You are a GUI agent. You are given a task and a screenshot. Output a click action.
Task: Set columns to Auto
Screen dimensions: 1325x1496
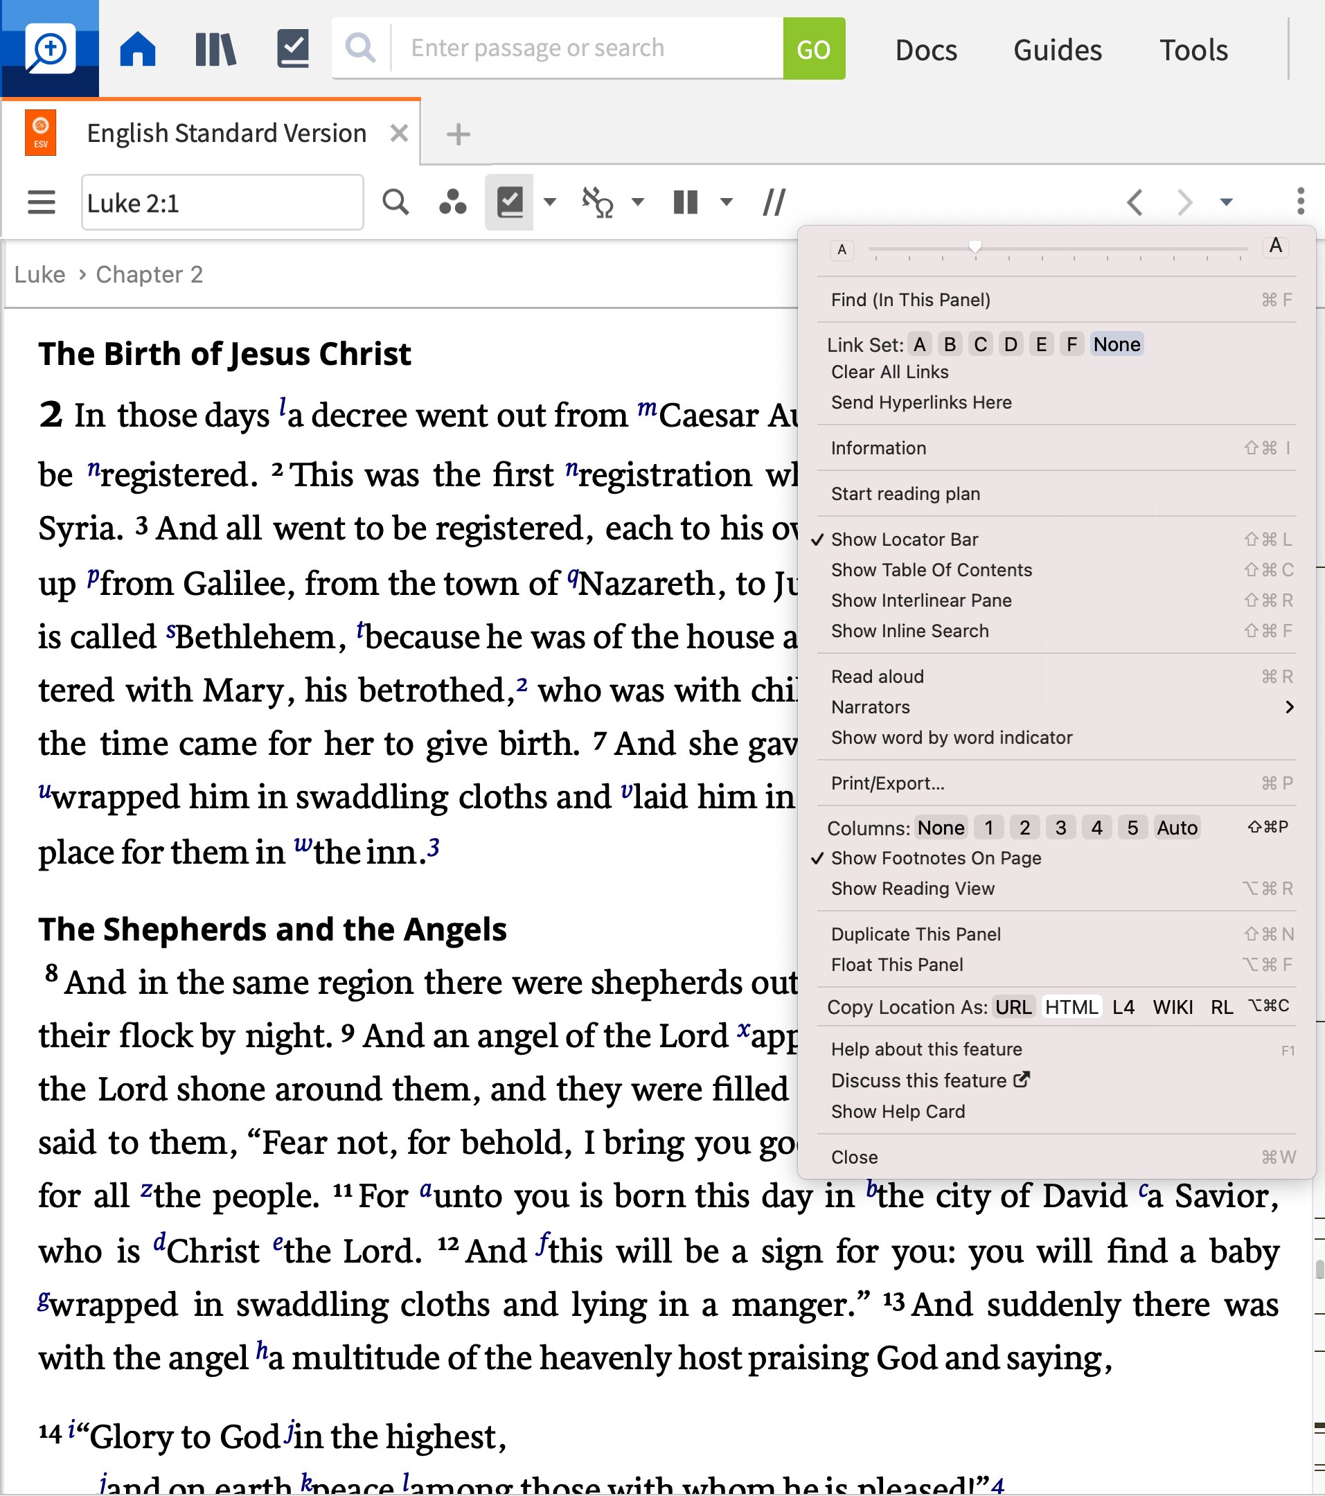pyautogui.click(x=1177, y=827)
